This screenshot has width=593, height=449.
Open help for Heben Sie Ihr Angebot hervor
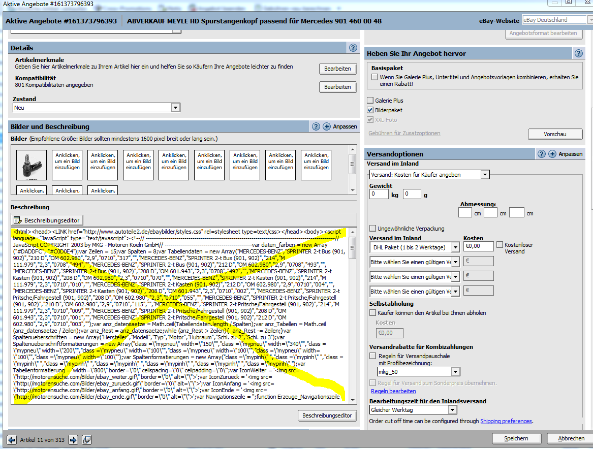coord(578,53)
